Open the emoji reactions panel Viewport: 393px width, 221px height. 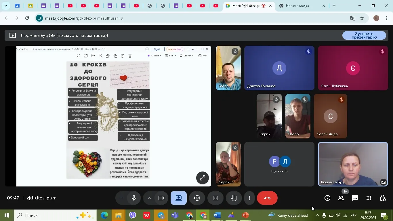197,198
